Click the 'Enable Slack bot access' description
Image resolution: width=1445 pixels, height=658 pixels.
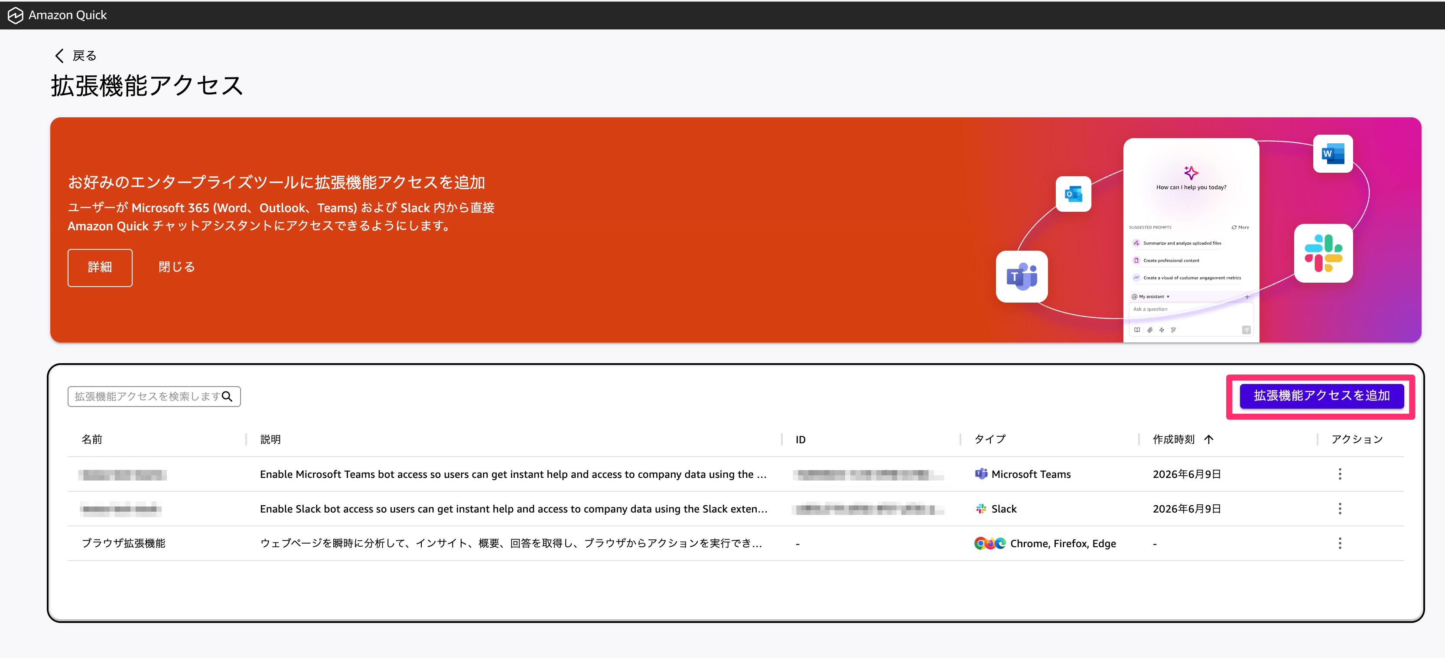(x=514, y=509)
